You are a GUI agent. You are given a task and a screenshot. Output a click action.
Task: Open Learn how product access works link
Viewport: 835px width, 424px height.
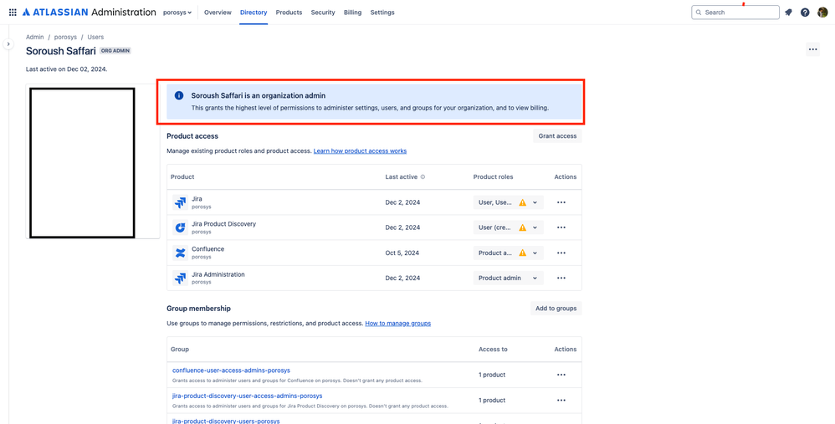click(x=360, y=151)
